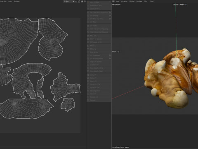Open the UV Rectangularize options gear
The image size is (198, 149).
click(110, 58)
